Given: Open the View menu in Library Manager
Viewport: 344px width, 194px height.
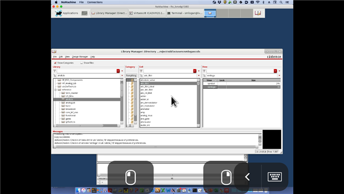Looking at the screenshot, I should point(67,57).
